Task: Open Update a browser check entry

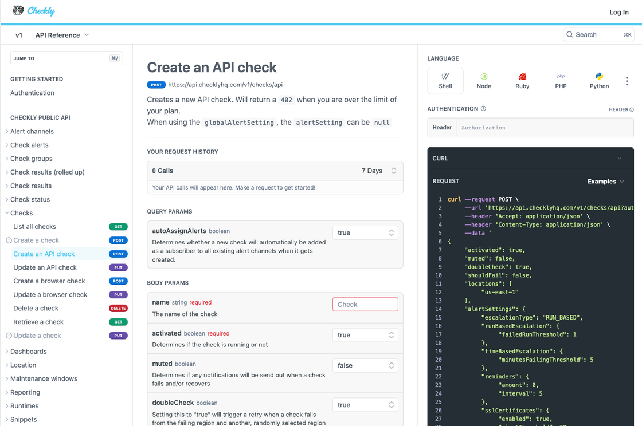Action: pos(50,294)
